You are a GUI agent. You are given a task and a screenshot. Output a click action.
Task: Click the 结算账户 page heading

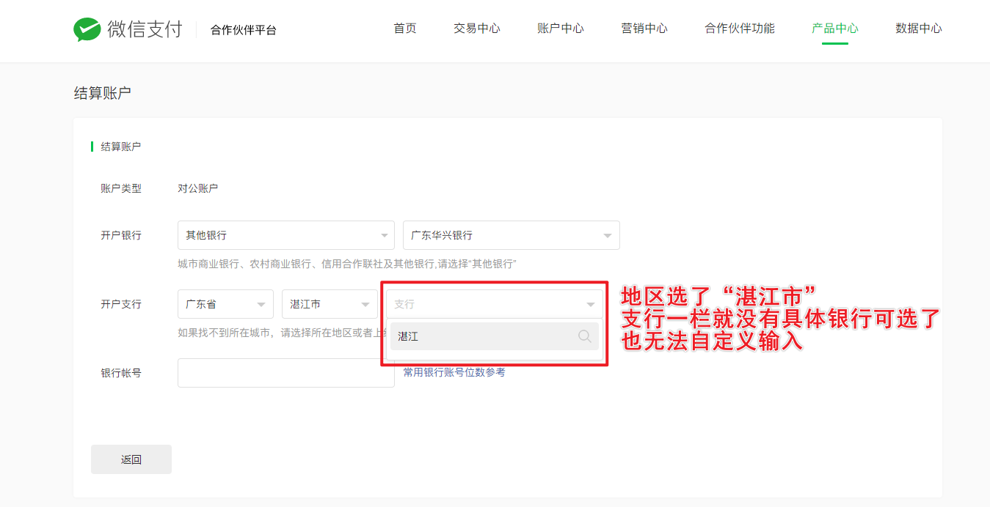click(103, 93)
